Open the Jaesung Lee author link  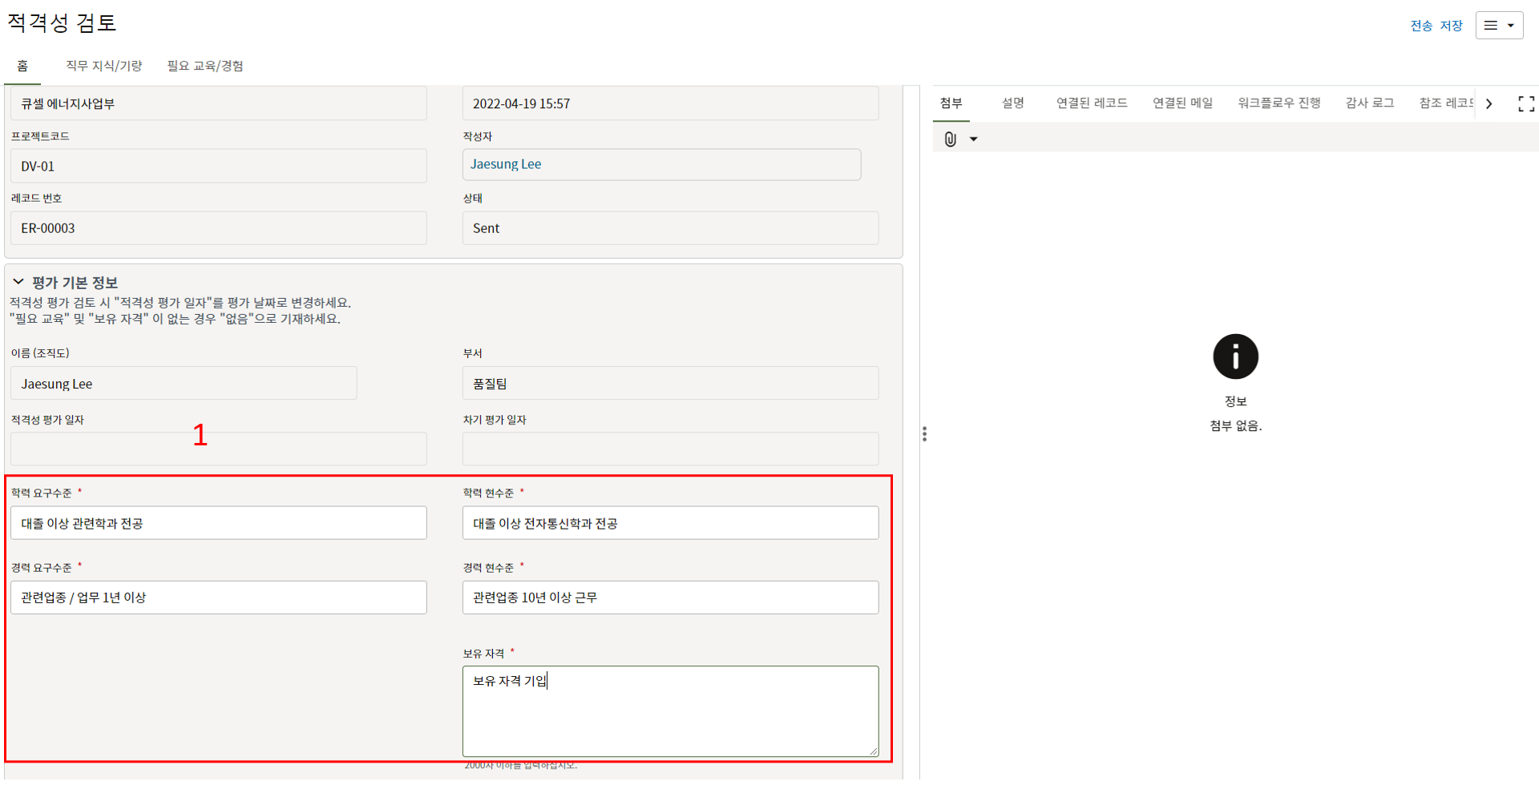506,164
